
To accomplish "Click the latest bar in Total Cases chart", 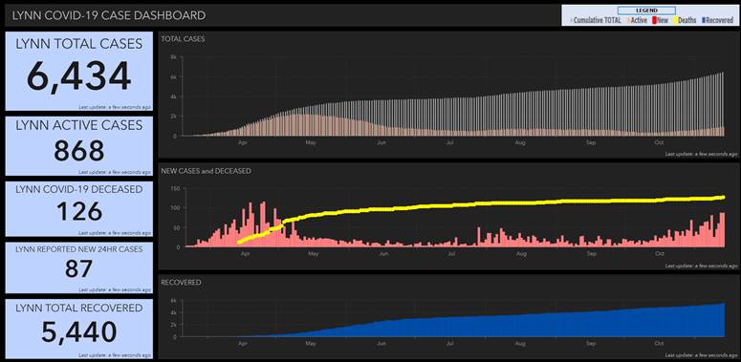I will click(722, 104).
